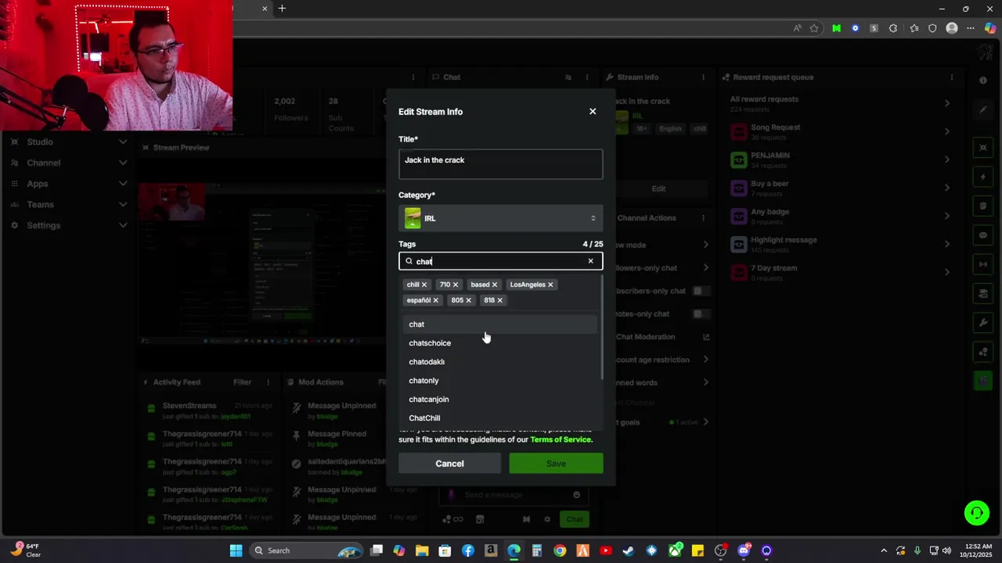The height and width of the screenshot is (563, 1002).
Task: Open Google Chrome from taskbar
Action: 560,550
